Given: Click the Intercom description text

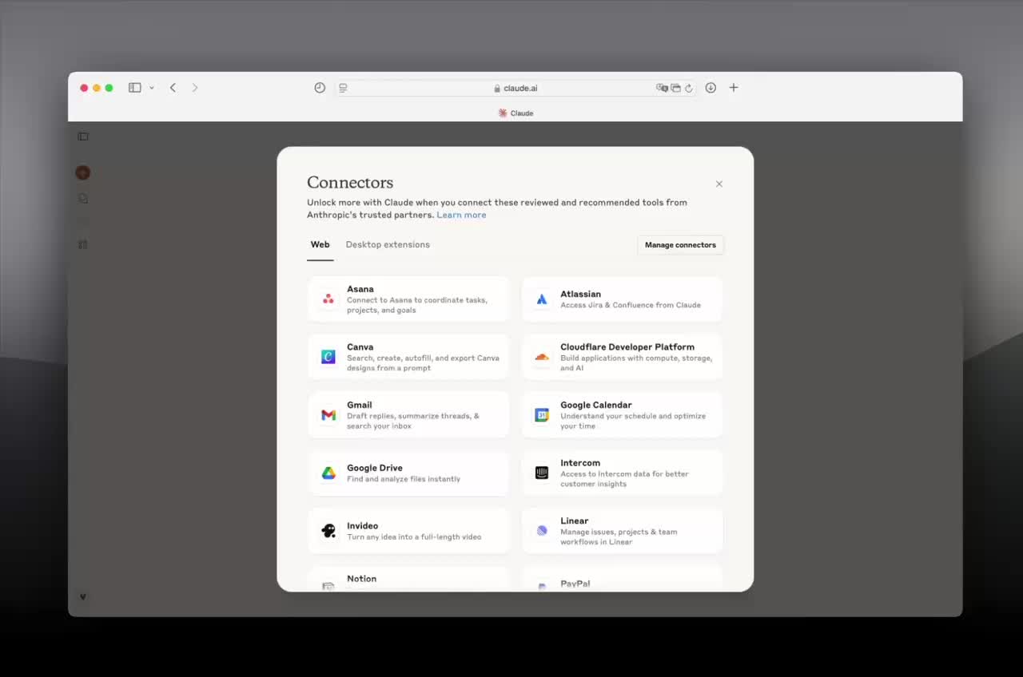Looking at the screenshot, I should click(x=624, y=479).
